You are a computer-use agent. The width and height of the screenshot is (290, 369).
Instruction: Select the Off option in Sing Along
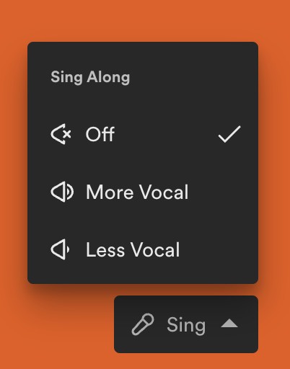[143, 134]
